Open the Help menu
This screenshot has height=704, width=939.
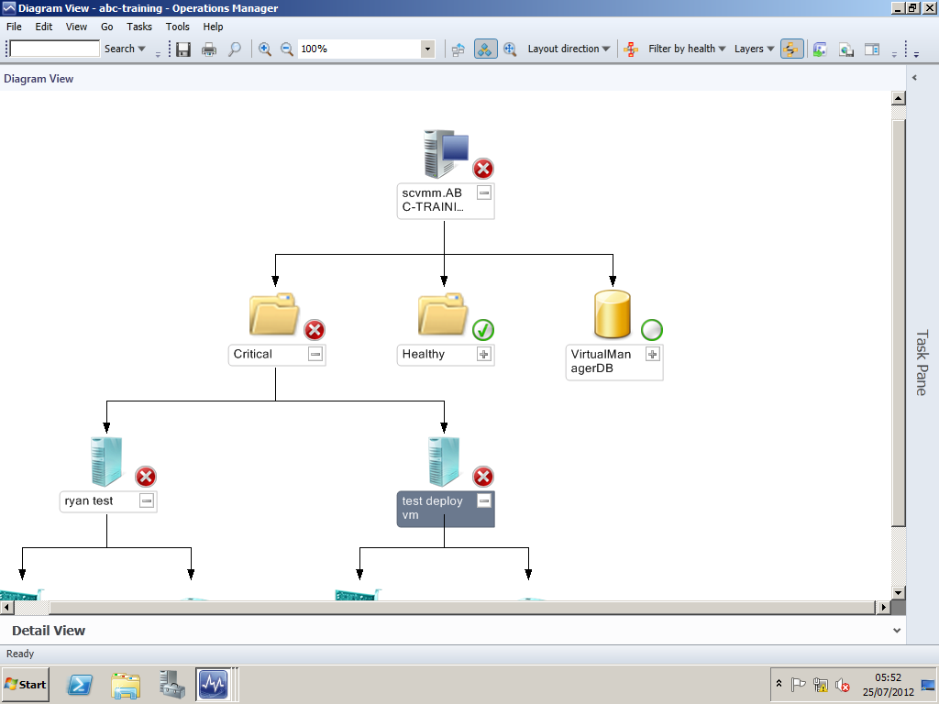[213, 27]
